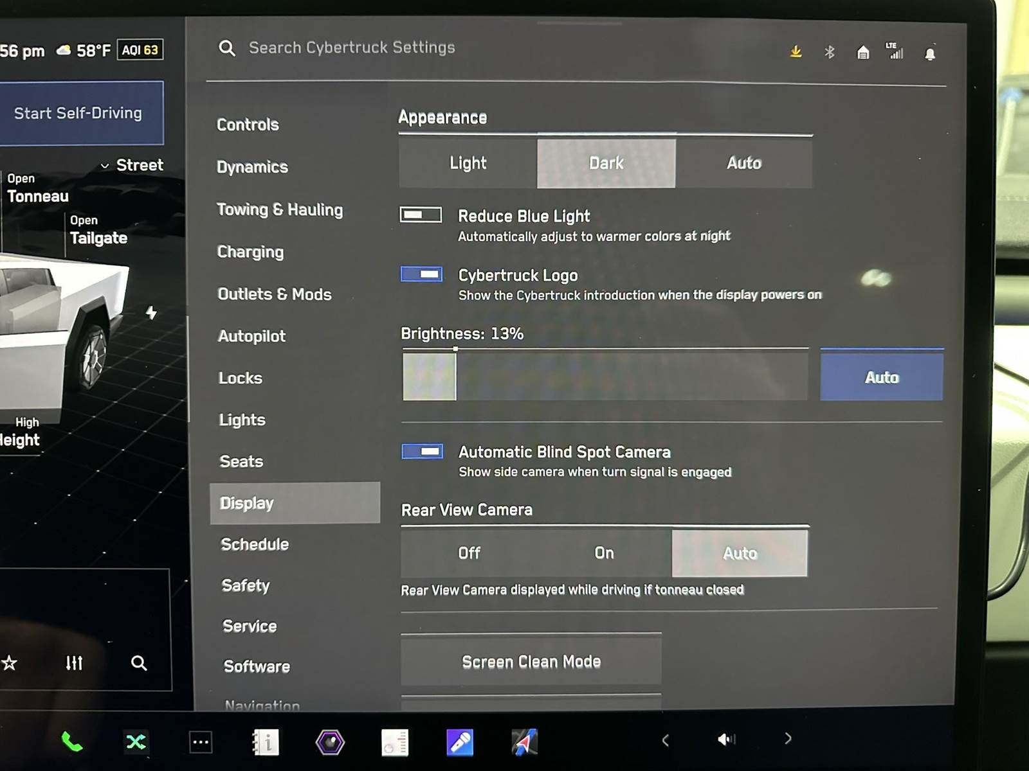Open the Autopilot settings menu
The height and width of the screenshot is (771, 1029).
click(251, 336)
